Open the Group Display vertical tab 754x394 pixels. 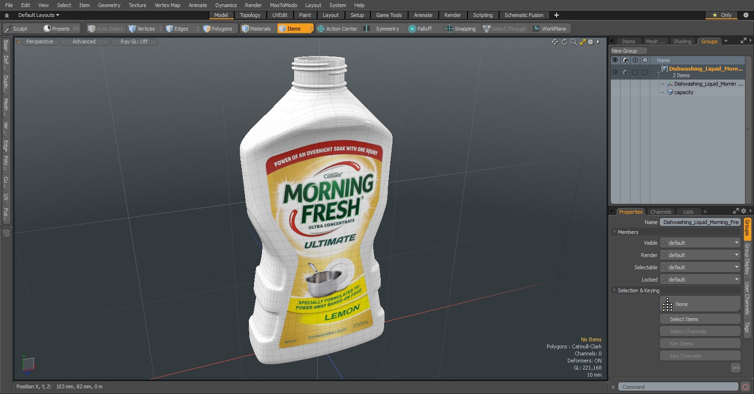747,259
